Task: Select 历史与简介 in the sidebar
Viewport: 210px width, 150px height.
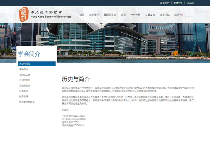Action: coord(25,64)
